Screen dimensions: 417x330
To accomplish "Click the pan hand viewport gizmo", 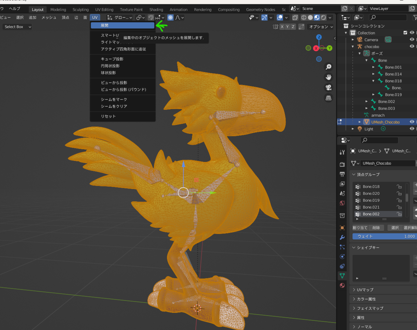I will click(x=328, y=77).
